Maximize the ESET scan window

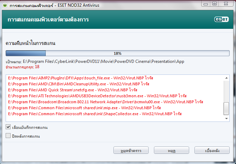coord(215,4)
